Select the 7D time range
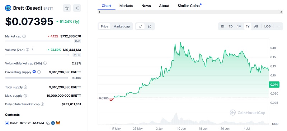Screen dimensions: 287x131 coord(231,26)
